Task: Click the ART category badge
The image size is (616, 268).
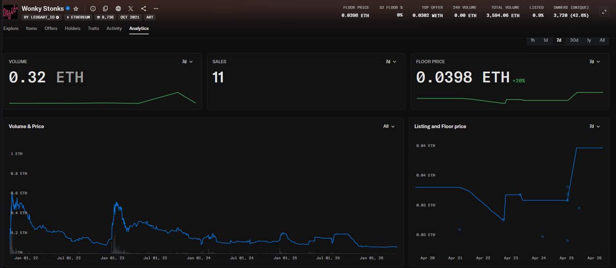Action: point(150,17)
